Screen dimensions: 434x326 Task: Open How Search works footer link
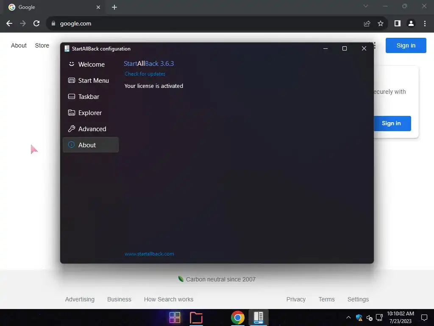pyautogui.click(x=169, y=299)
